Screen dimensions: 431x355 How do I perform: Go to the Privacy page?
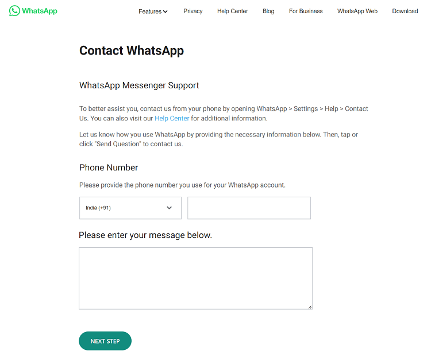pyautogui.click(x=193, y=11)
